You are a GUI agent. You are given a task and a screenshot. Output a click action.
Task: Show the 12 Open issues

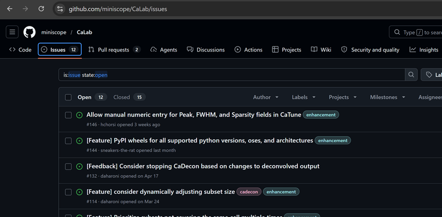(x=92, y=97)
